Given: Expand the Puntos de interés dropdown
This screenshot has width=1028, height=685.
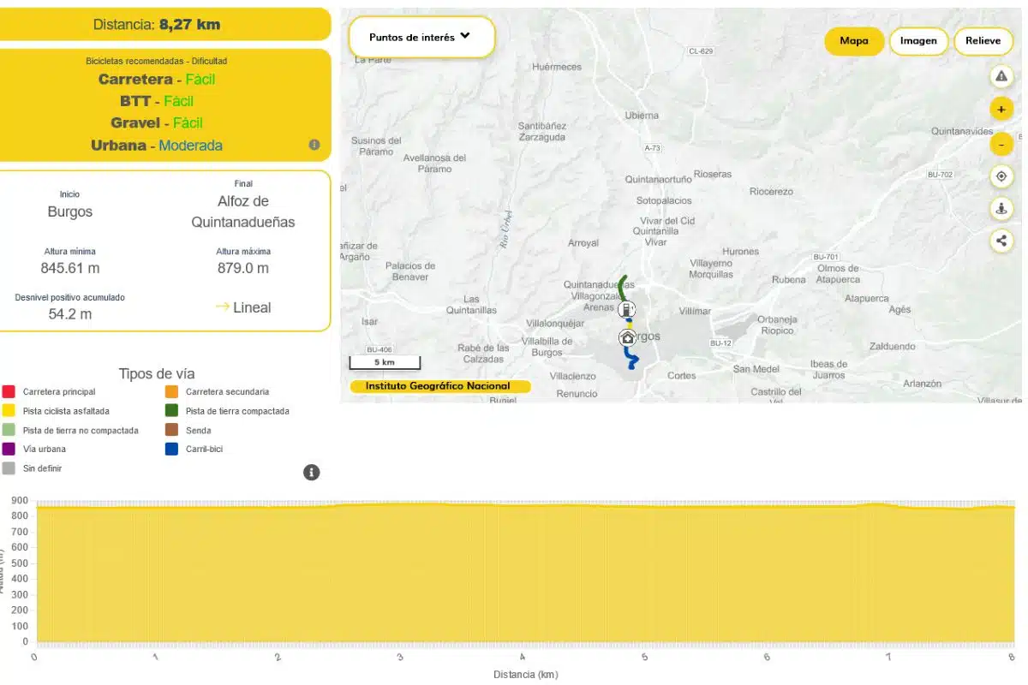Looking at the screenshot, I should [x=421, y=37].
